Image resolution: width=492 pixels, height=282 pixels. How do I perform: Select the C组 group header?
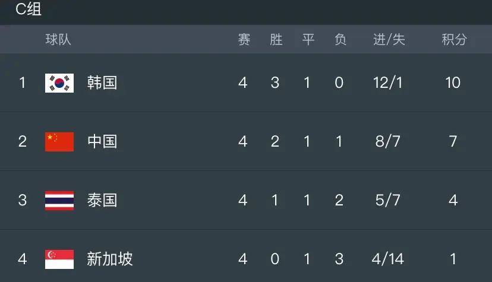29,9
